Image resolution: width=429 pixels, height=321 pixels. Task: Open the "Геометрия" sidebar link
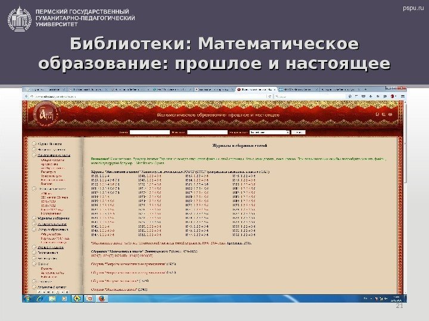tap(48, 172)
